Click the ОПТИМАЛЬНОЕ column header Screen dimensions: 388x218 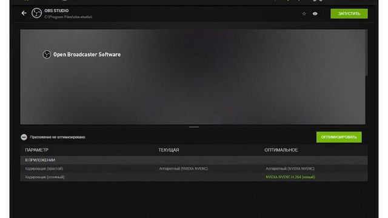[x=281, y=150]
